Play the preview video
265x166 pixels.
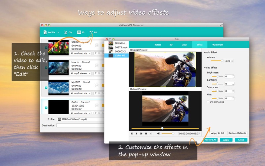136,133
